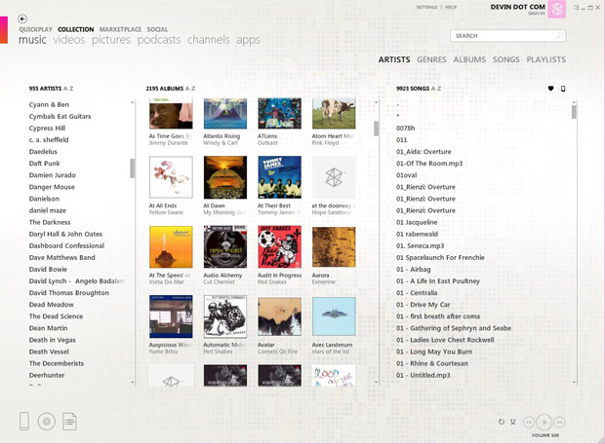Select the Atom Heart Mother album cover
Viewport: 605px width, 444px height.
coord(334,113)
